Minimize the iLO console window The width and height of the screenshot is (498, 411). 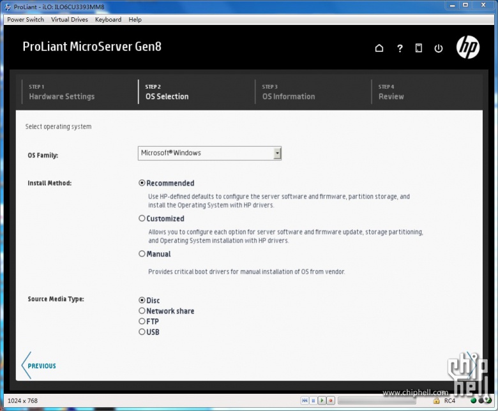(x=452, y=5)
